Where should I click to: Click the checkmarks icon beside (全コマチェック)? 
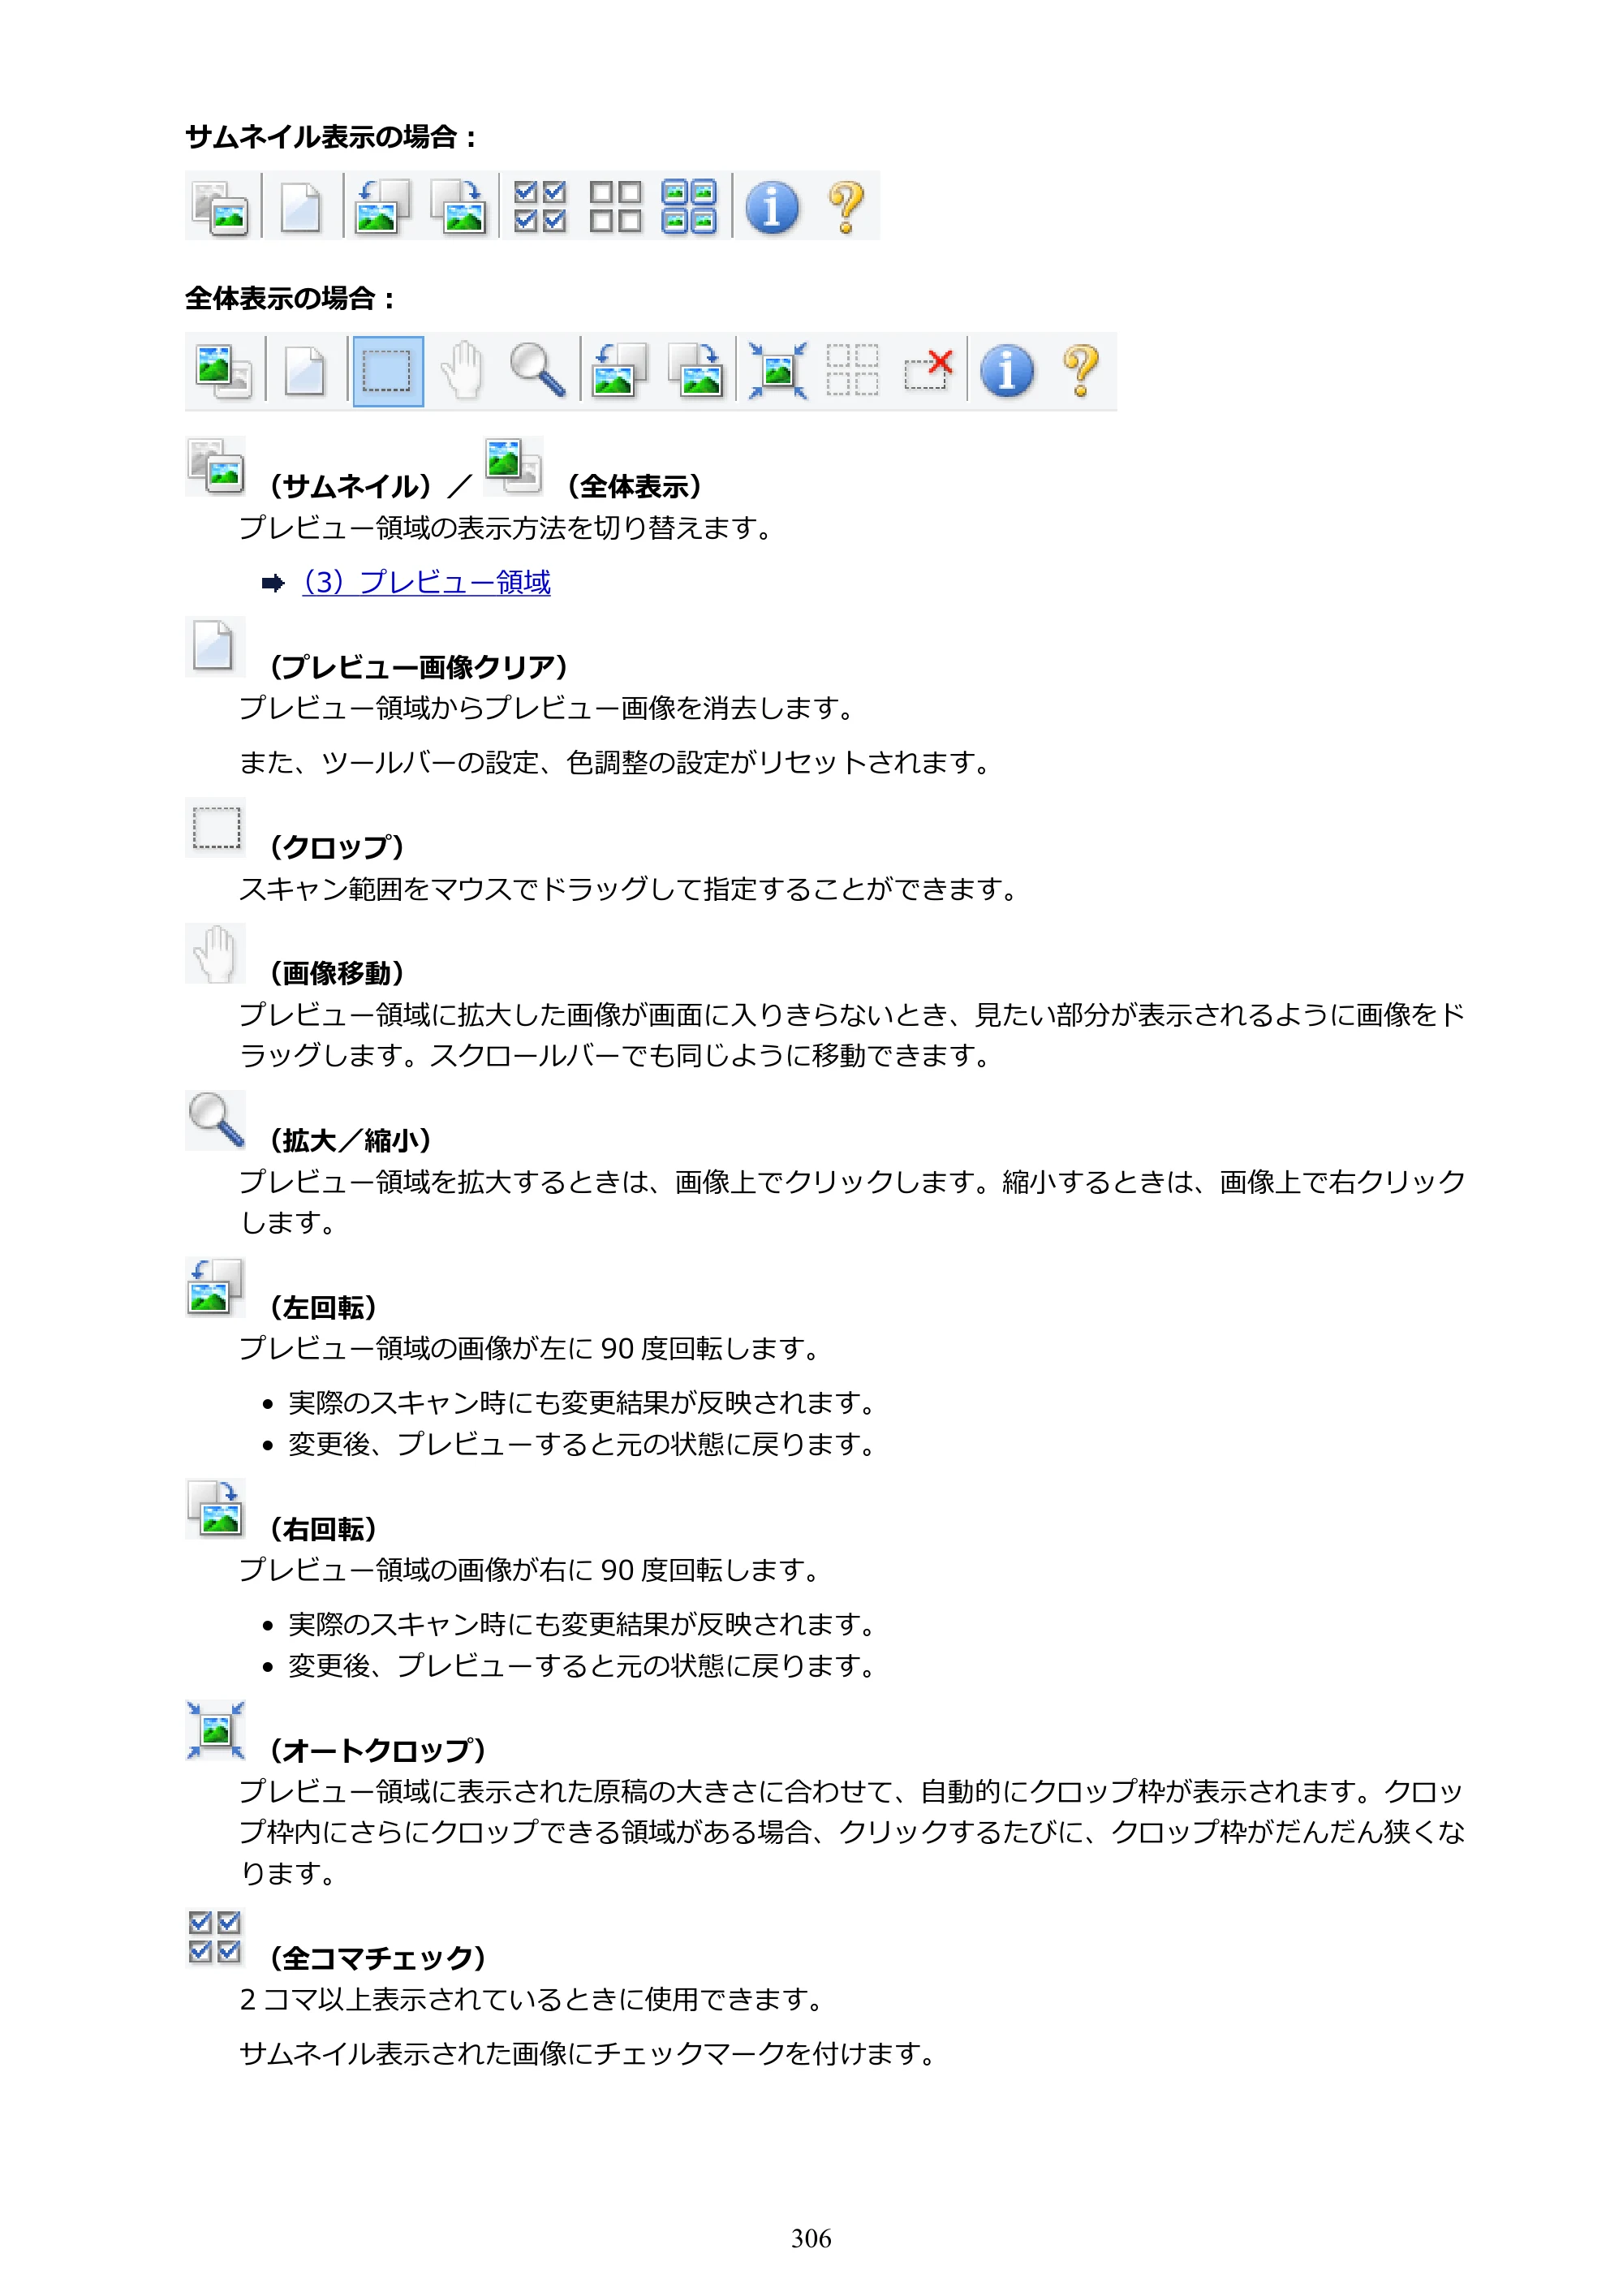[x=215, y=1937]
